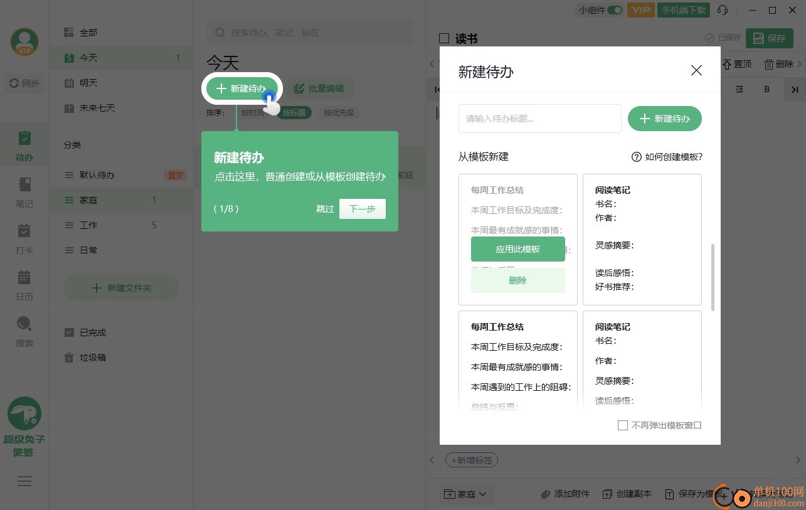Sort by 按时间

coord(253,113)
